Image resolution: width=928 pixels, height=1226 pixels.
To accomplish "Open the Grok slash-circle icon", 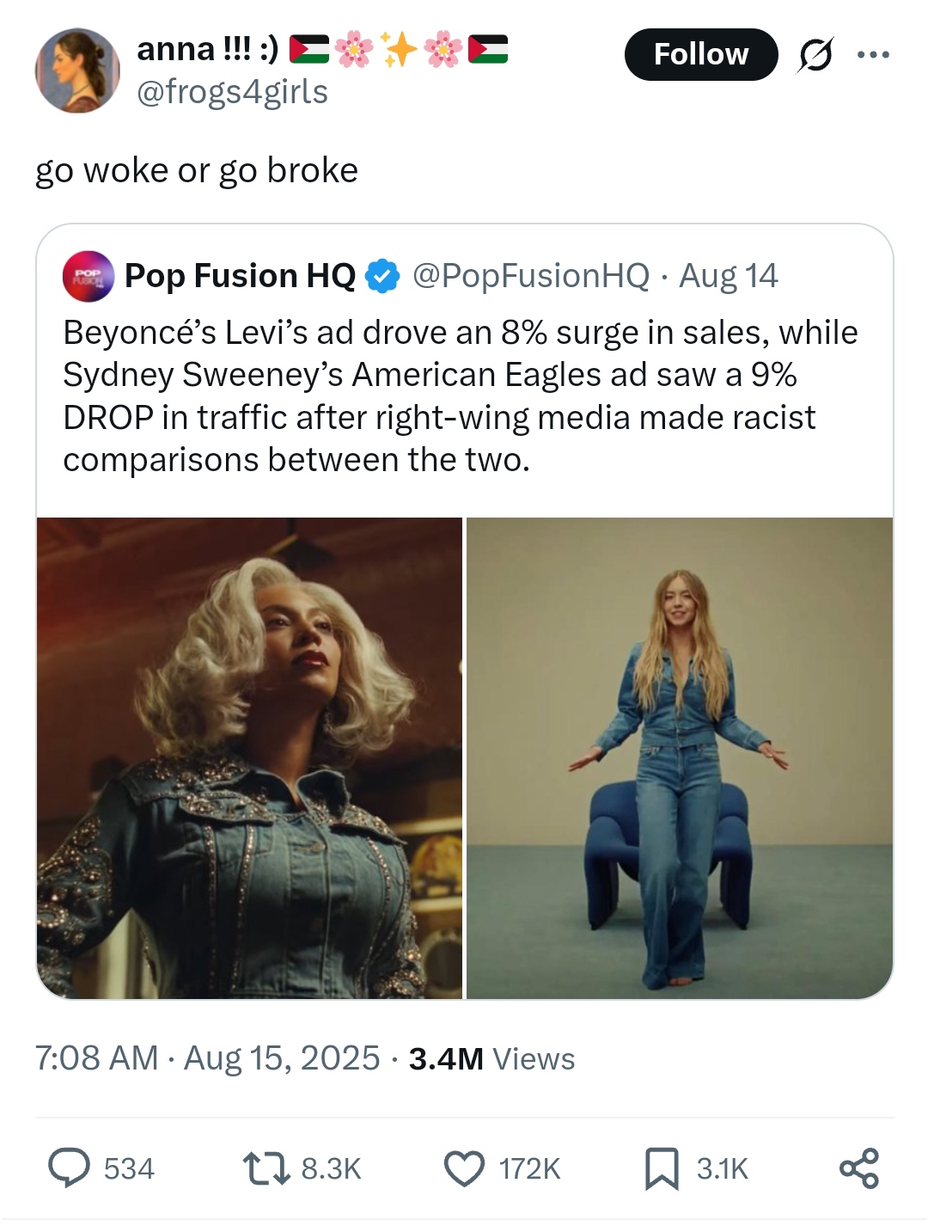I will pyautogui.click(x=815, y=55).
